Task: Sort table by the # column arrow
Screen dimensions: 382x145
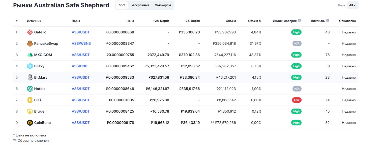Action: 19,21
